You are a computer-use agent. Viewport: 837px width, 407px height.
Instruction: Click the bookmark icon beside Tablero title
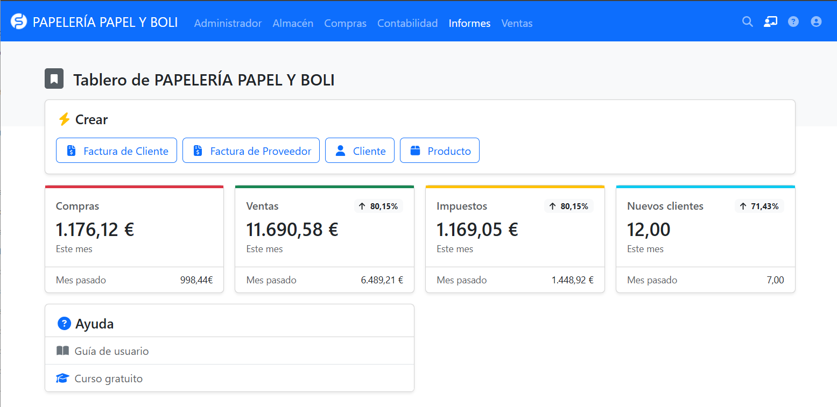pyautogui.click(x=54, y=79)
